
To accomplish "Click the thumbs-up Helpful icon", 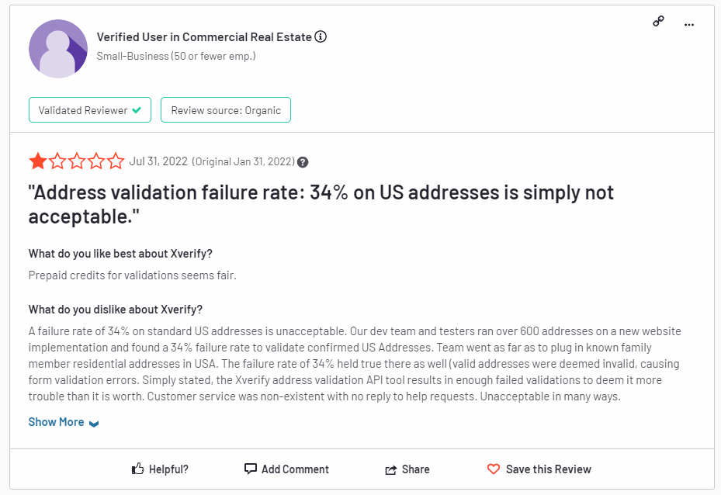I will [x=138, y=469].
